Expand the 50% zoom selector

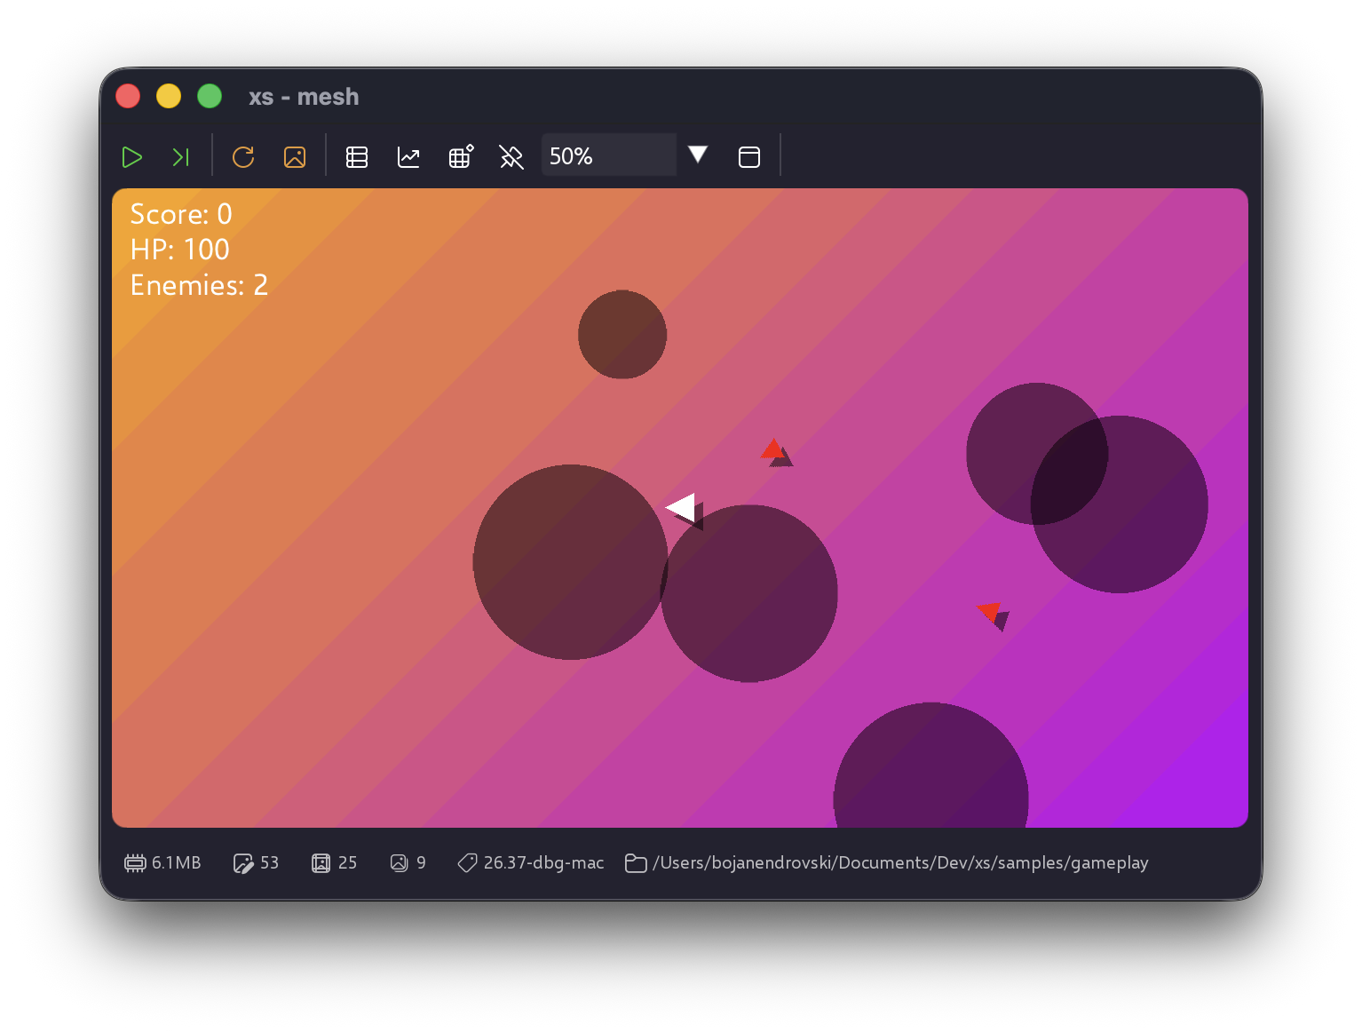click(x=608, y=155)
